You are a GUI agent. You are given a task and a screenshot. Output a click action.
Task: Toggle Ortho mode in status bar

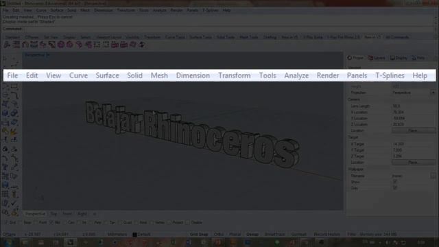click(x=219, y=235)
